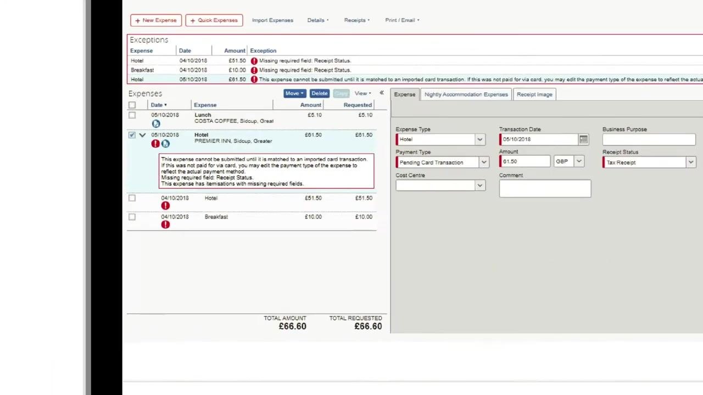The width and height of the screenshot is (703, 395).
Task: Sort expenses by the Requested column header
Action: click(x=358, y=105)
